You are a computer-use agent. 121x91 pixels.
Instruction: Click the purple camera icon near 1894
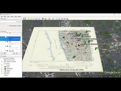[x=78, y=40]
